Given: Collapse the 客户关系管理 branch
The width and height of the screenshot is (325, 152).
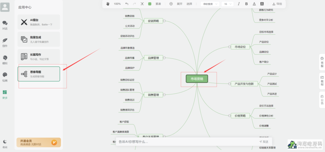Looking at the screenshot, I should pos(164,137).
